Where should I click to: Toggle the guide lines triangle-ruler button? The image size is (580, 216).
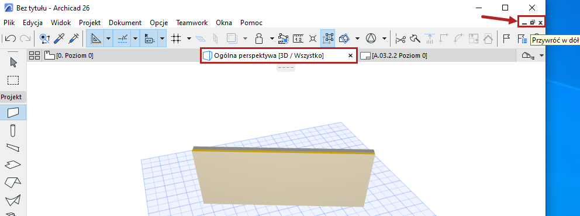tap(95, 38)
